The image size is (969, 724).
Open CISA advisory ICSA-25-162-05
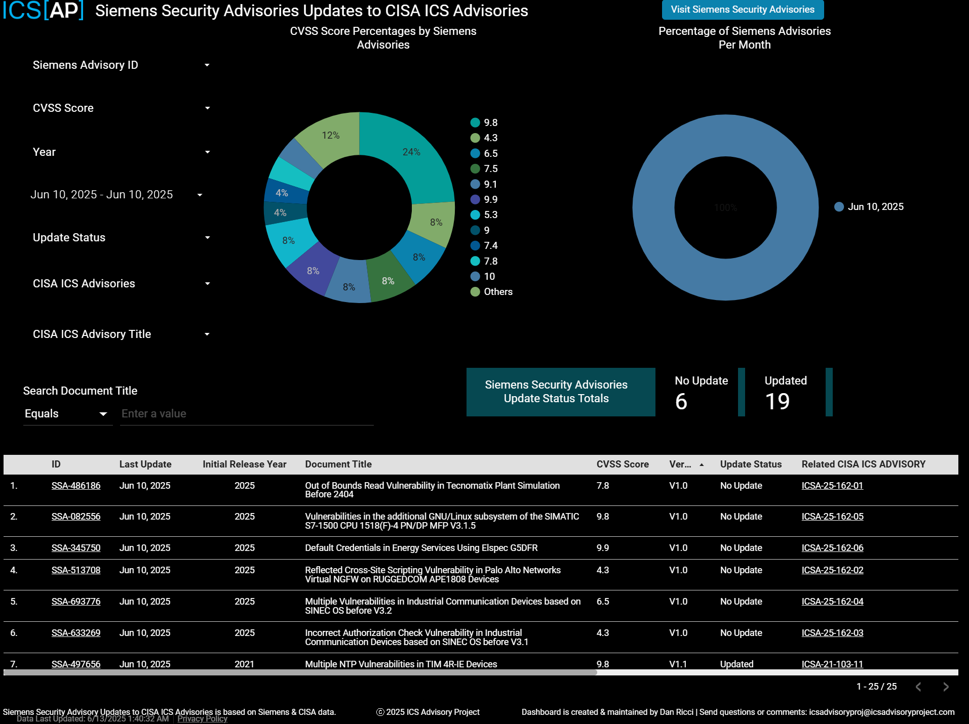tap(832, 517)
